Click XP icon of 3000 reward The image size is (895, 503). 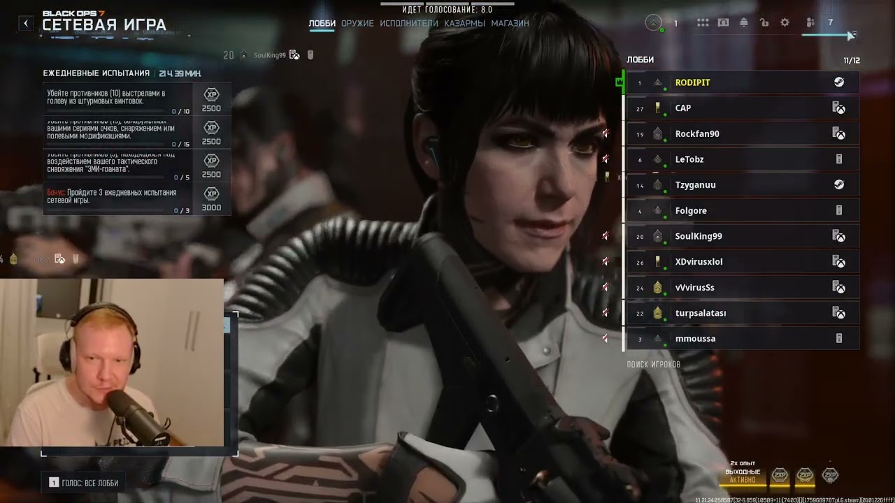point(211,194)
